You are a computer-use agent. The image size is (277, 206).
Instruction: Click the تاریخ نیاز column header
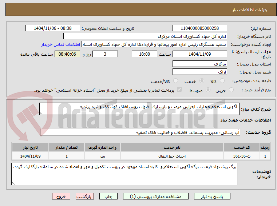click(x=30, y=147)
